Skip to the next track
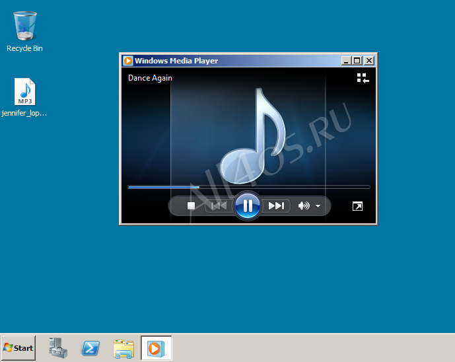Viewport: 455px width, 362px height. click(275, 206)
